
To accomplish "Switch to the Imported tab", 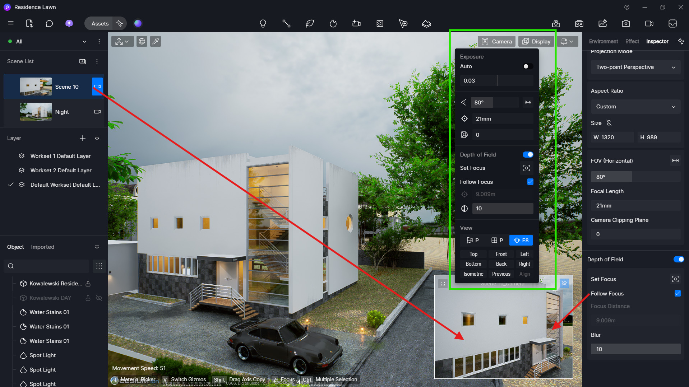I will pos(43,247).
